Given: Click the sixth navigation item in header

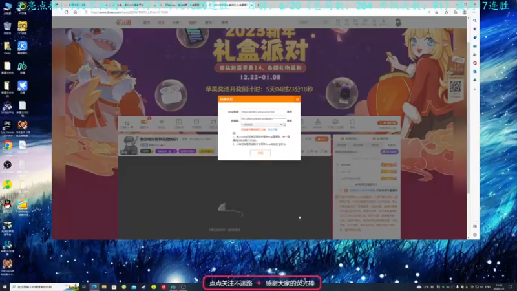Looking at the screenshot, I should click(224, 23).
